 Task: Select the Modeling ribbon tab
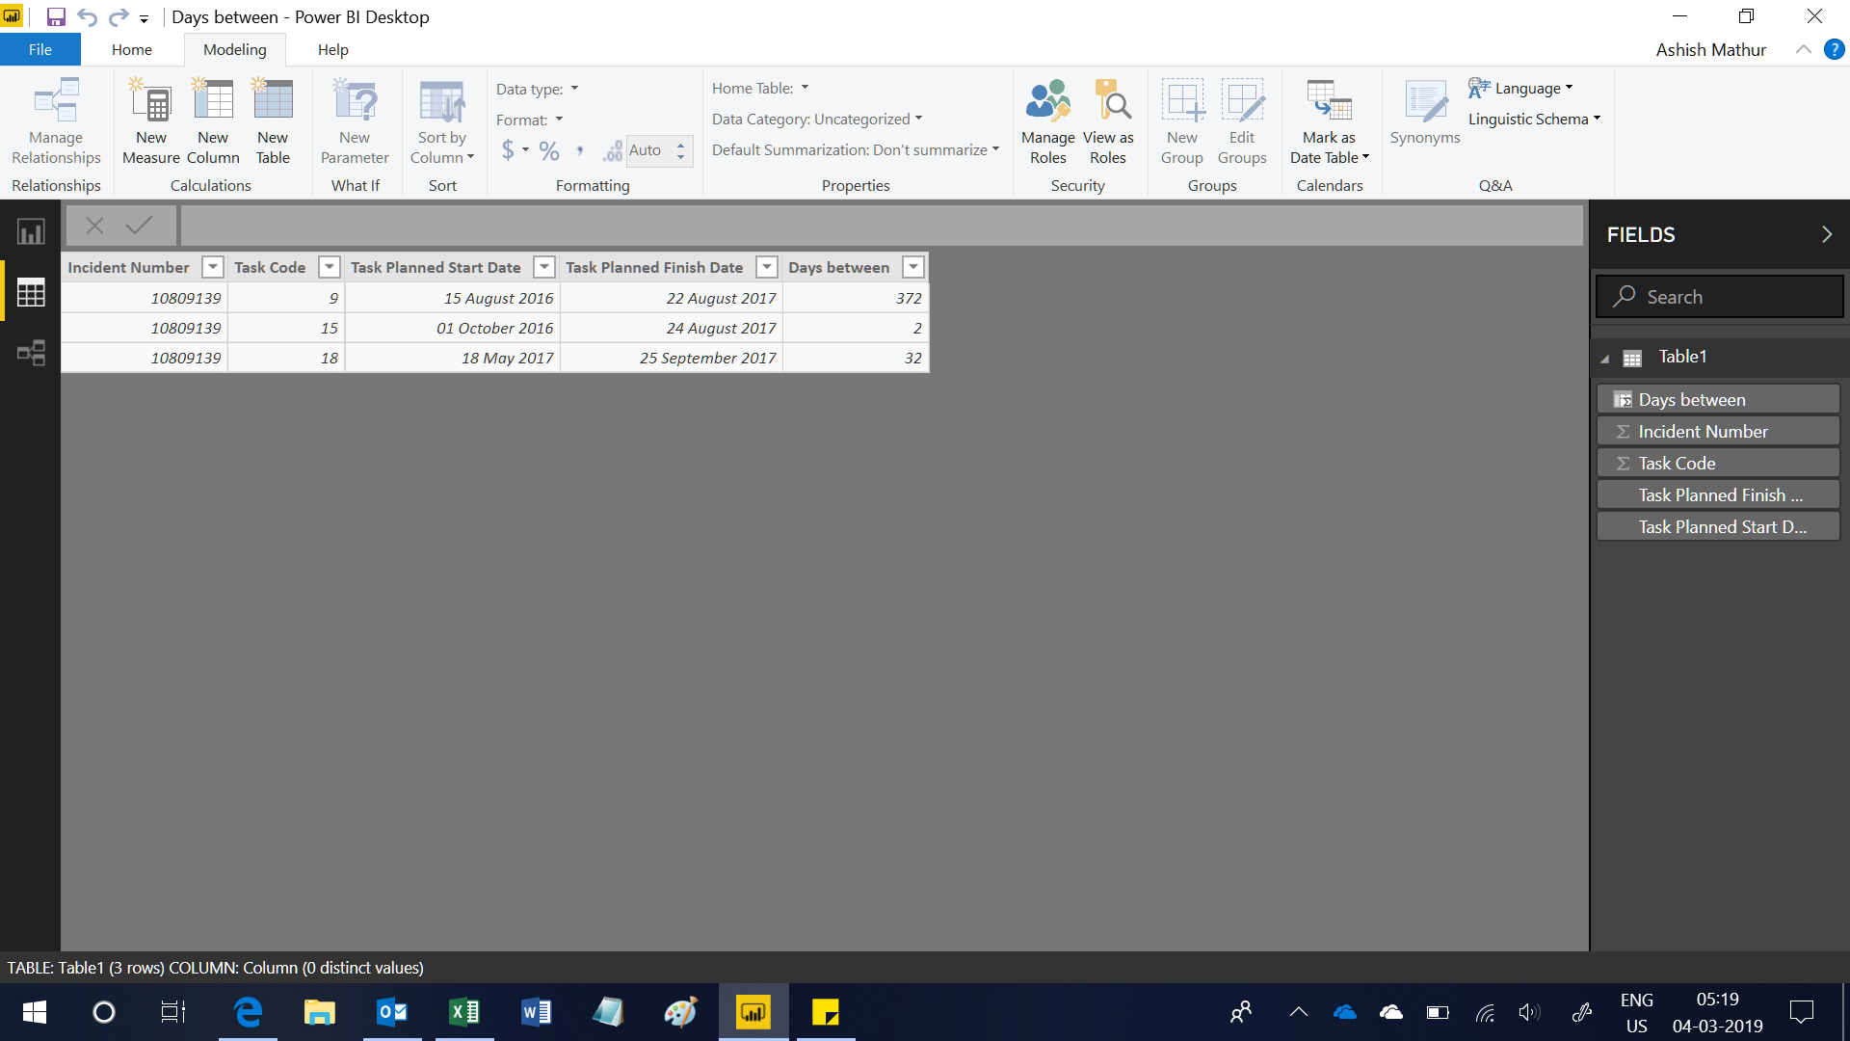click(235, 49)
